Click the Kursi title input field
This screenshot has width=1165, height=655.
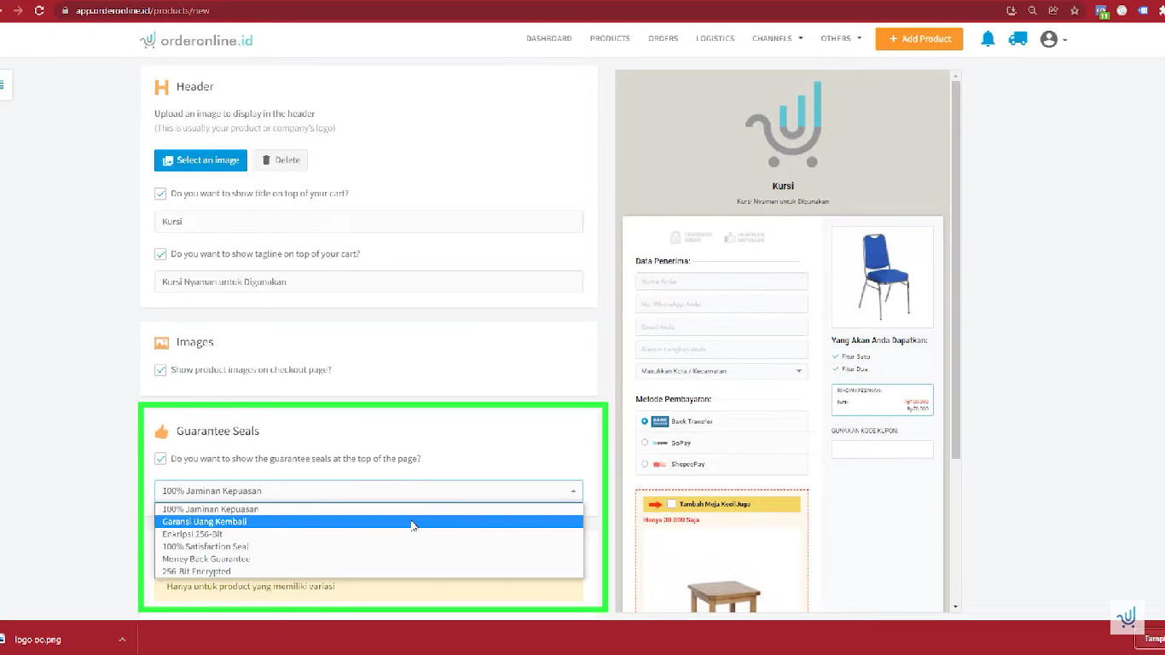coord(368,222)
